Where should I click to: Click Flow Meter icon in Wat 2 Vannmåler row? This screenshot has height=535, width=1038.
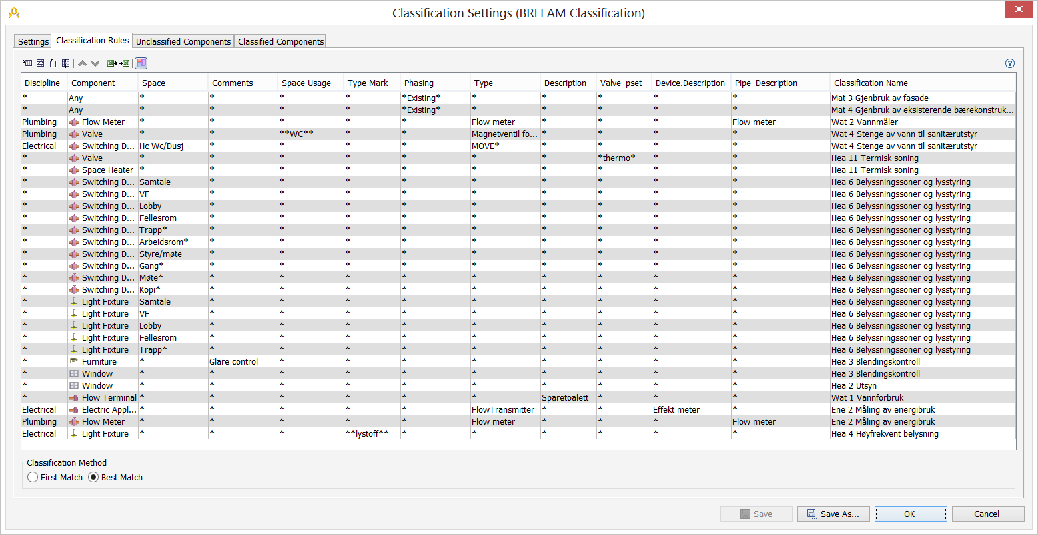click(75, 122)
